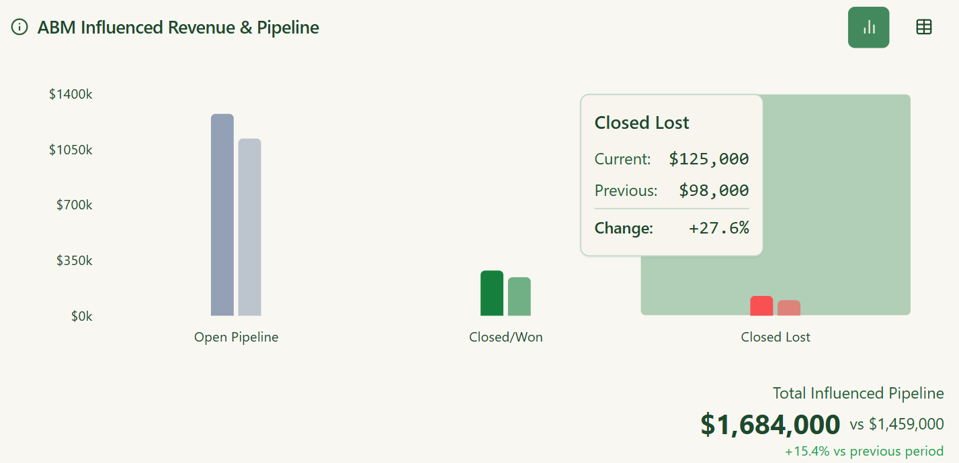The width and height of the screenshot is (959, 463).
Task: Switch to the table view icon
Action: pyautogui.click(x=923, y=27)
